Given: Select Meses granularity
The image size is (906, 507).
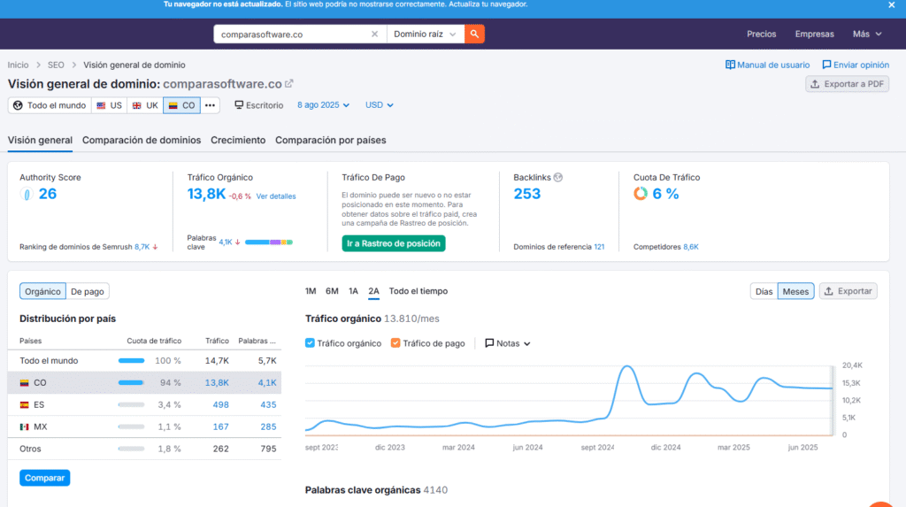Looking at the screenshot, I should [795, 291].
